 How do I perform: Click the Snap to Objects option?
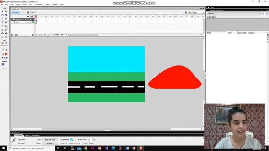3,65
